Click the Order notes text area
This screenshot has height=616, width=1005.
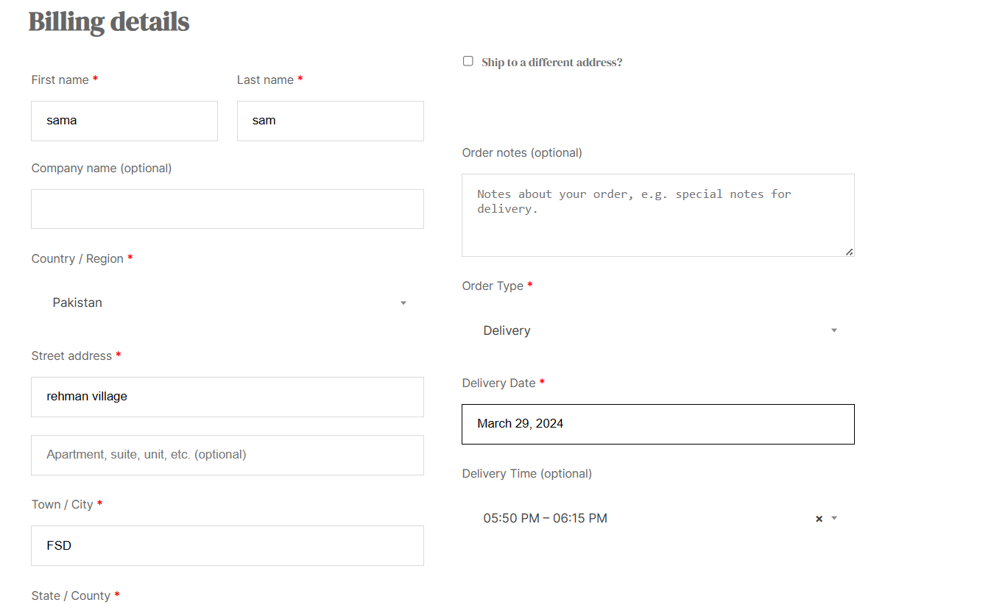[658, 215]
